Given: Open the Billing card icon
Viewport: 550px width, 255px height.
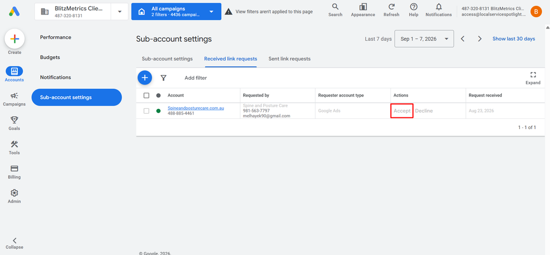Looking at the screenshot, I should (15, 169).
